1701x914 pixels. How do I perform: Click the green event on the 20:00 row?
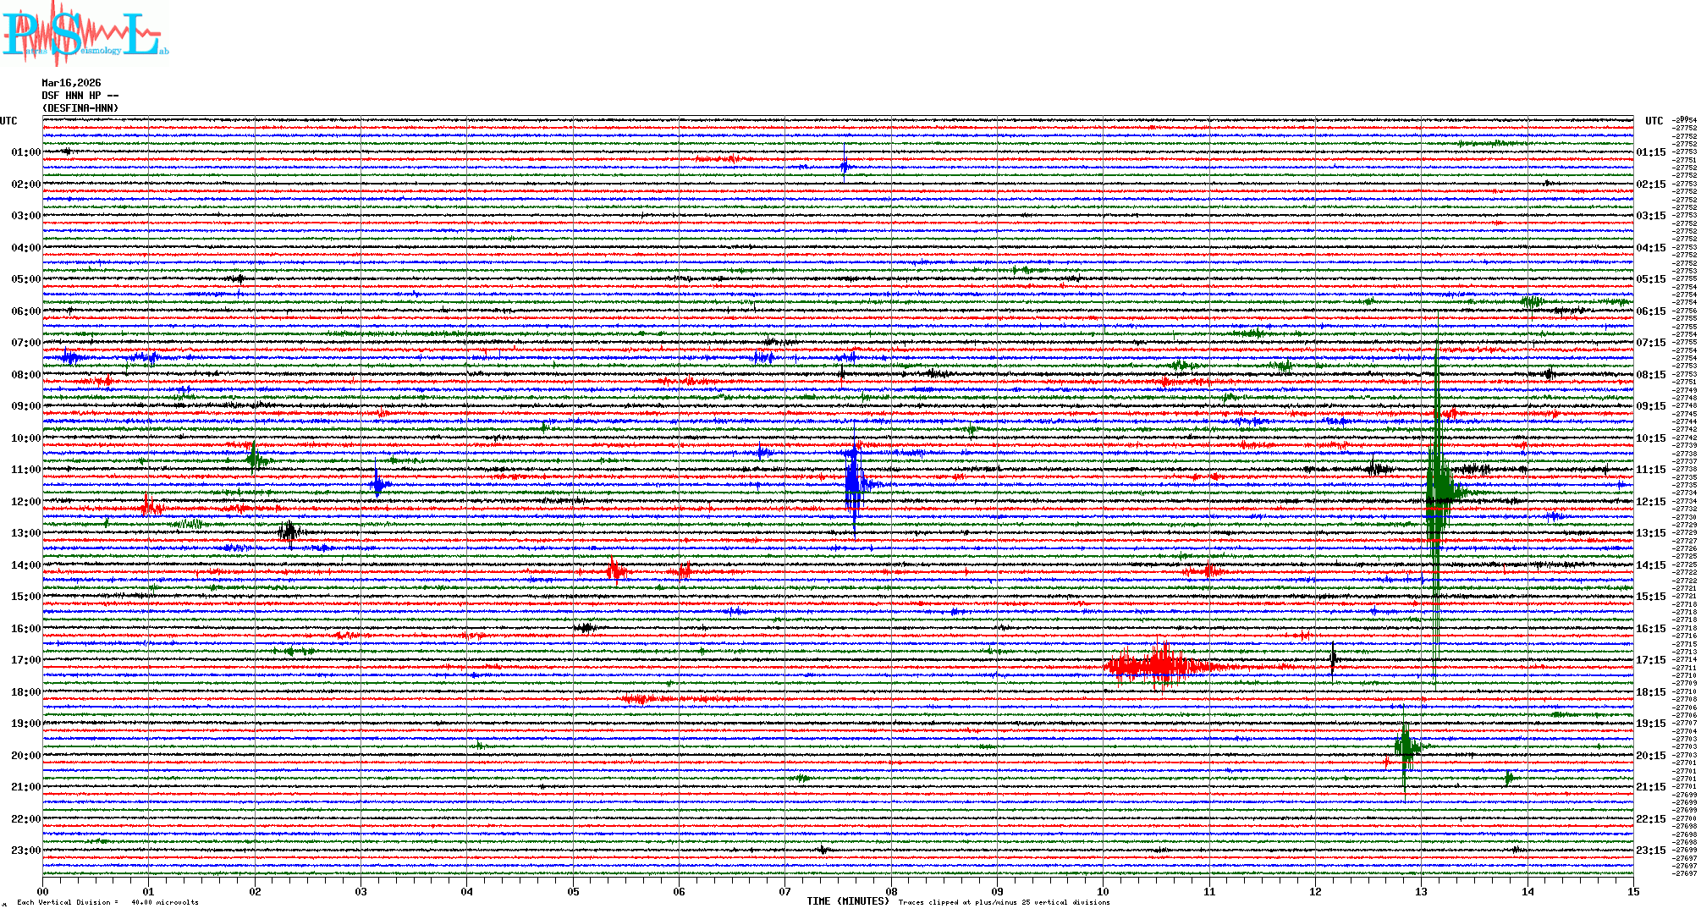coord(1406,747)
